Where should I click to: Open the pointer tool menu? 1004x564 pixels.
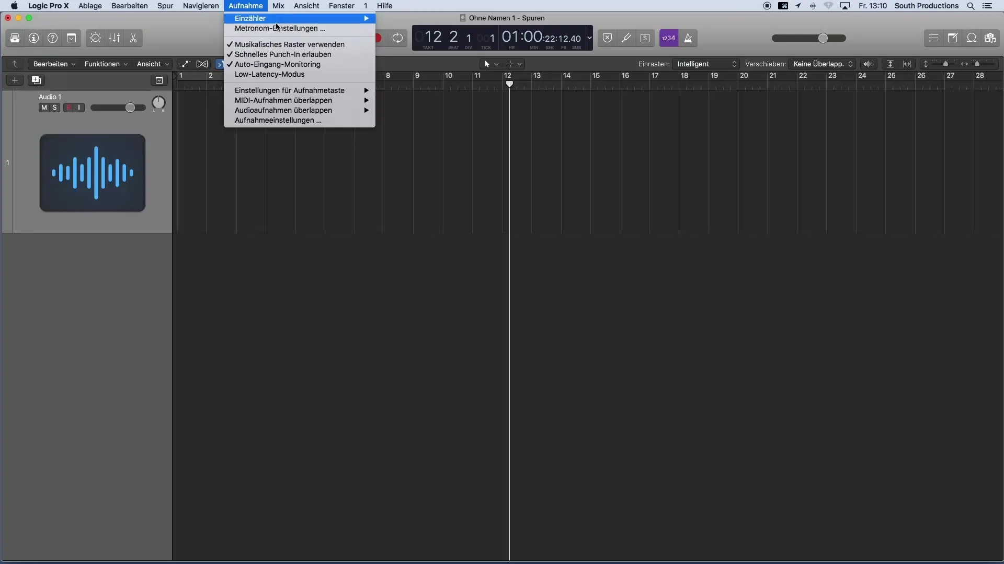(x=491, y=64)
